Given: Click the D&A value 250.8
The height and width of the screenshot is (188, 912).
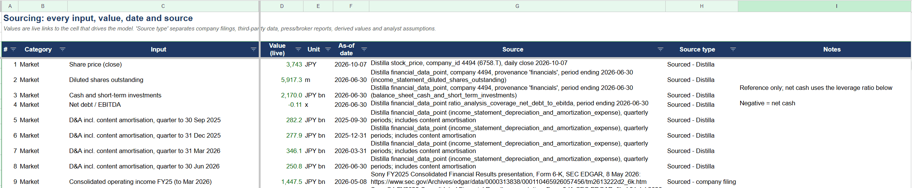Looking at the screenshot, I should point(294,167).
